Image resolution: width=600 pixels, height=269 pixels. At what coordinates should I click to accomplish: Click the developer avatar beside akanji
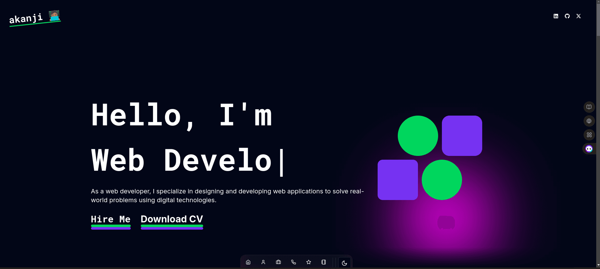[x=54, y=16]
